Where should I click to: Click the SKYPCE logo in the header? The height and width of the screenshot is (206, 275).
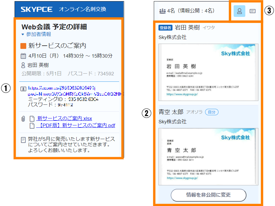[36, 9]
